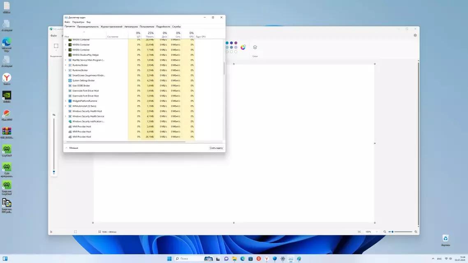468x263 pixels.
Task: Open Microsoft Edge from the taskbar
Action: point(242,258)
